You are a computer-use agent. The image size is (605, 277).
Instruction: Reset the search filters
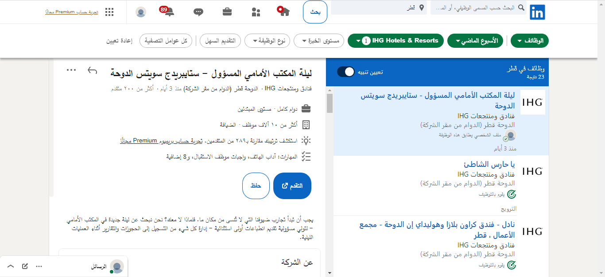coord(119,41)
